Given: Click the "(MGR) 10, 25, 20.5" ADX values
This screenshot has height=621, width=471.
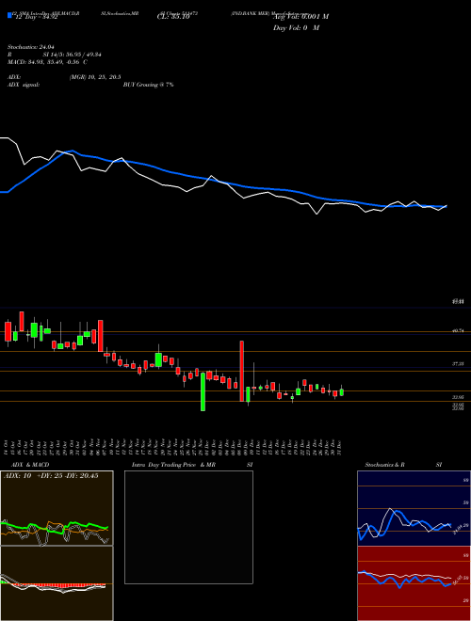Looking at the screenshot, I should tap(95, 77).
